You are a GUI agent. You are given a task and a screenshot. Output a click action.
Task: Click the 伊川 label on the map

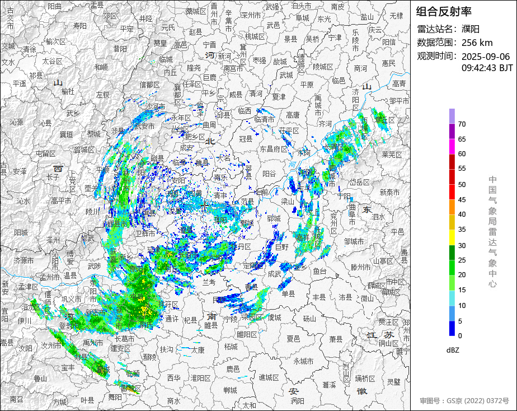pos(25,321)
